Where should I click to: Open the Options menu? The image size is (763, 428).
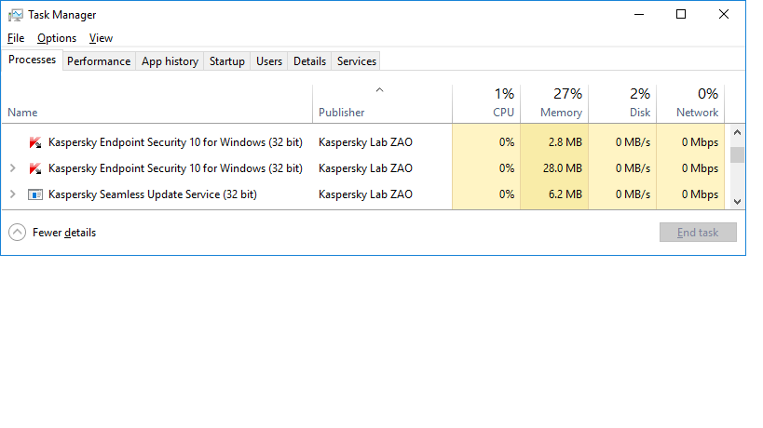57,38
